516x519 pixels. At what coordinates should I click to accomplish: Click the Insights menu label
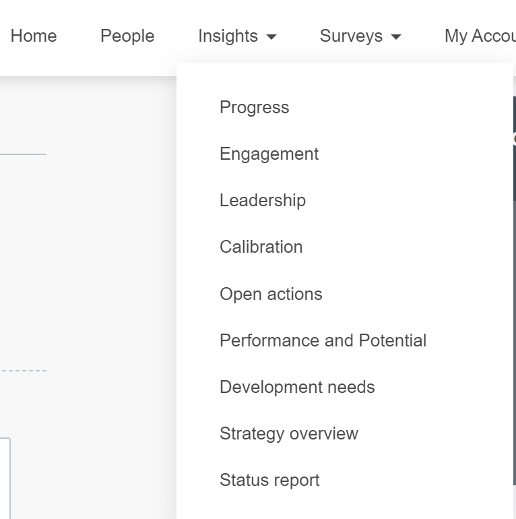click(x=228, y=36)
